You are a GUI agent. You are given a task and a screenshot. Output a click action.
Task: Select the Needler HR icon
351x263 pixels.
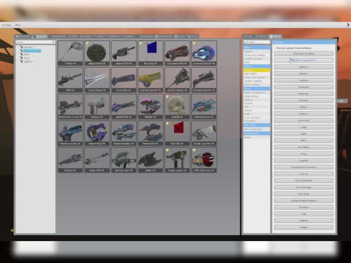tap(150, 106)
